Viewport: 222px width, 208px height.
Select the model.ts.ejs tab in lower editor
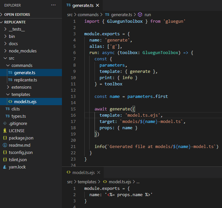(x=83, y=172)
